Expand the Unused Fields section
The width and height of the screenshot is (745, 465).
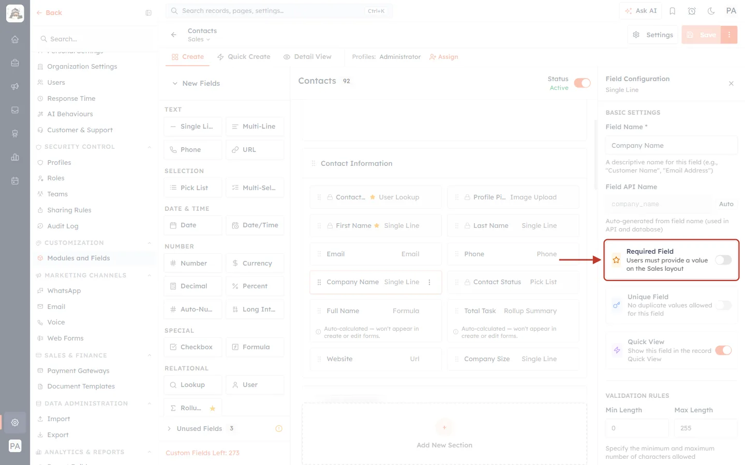coord(169,428)
